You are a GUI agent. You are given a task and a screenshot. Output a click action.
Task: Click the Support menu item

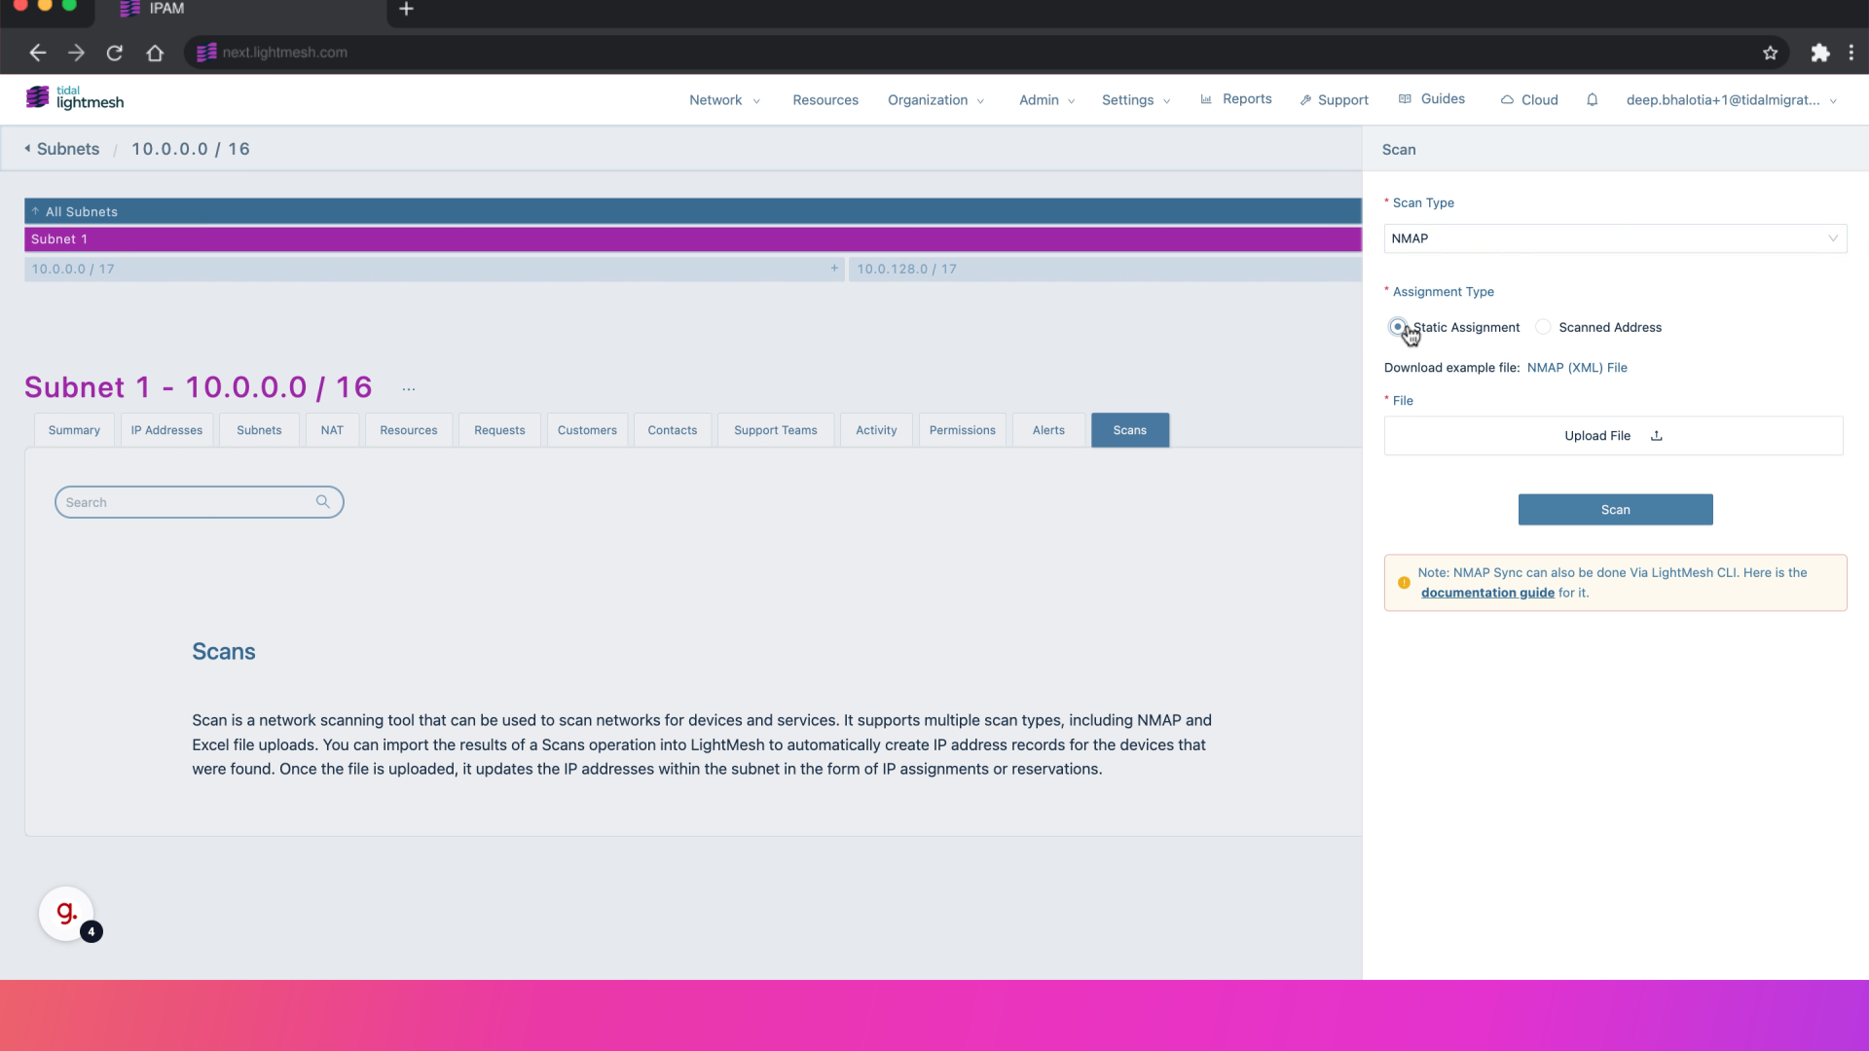(x=1335, y=100)
